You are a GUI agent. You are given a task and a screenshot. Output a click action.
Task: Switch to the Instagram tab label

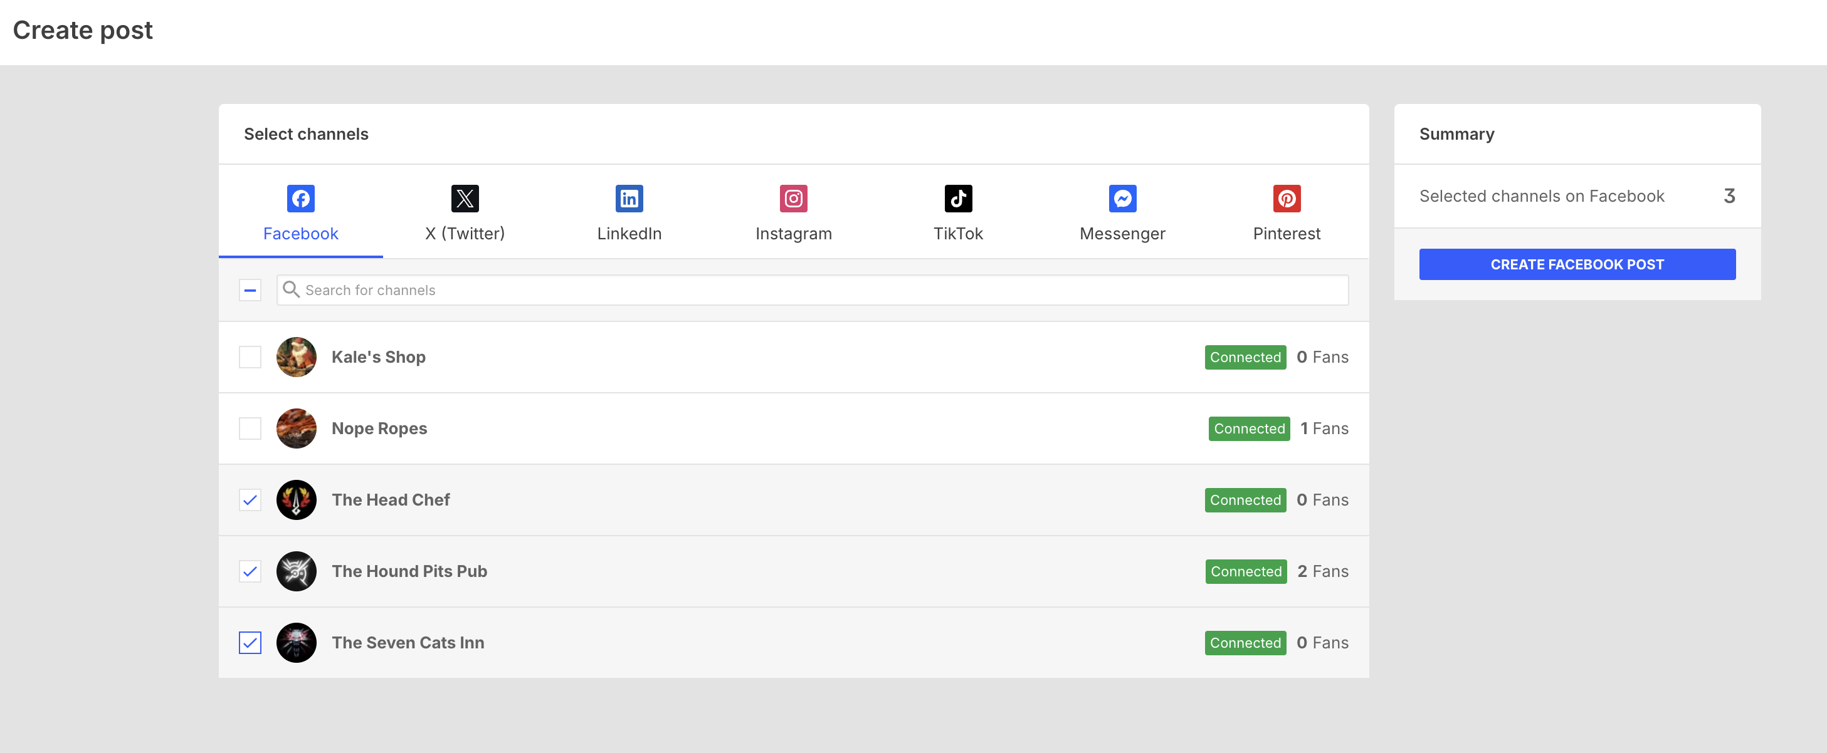click(794, 234)
